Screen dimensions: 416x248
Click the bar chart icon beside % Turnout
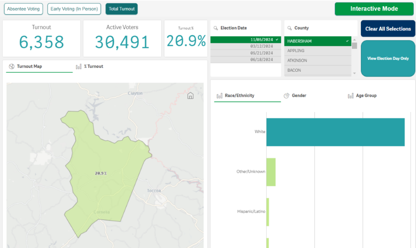point(79,66)
